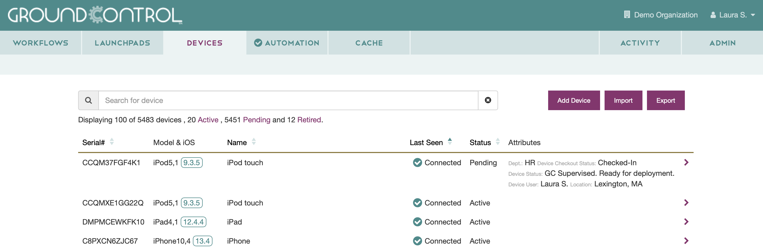Click the Checked-In checkout status value
The height and width of the screenshot is (251, 763).
point(617,163)
